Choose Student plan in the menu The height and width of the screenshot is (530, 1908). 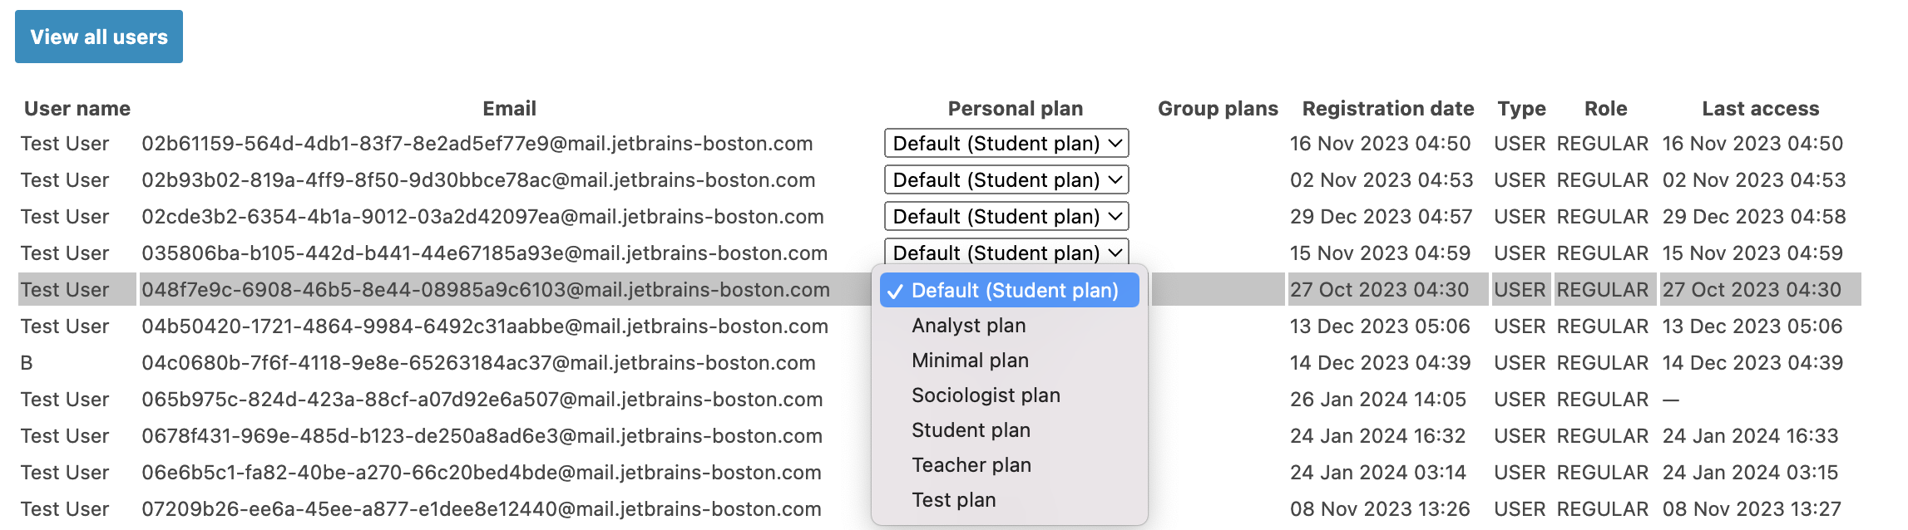(971, 430)
